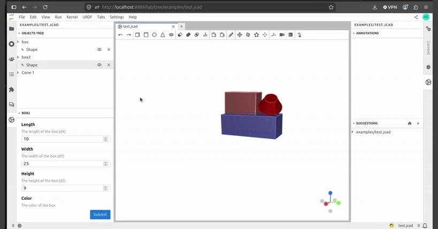Image resolution: width=438 pixels, height=229 pixels.
Task: Collapse the box2 tree node
Action: [18, 57]
